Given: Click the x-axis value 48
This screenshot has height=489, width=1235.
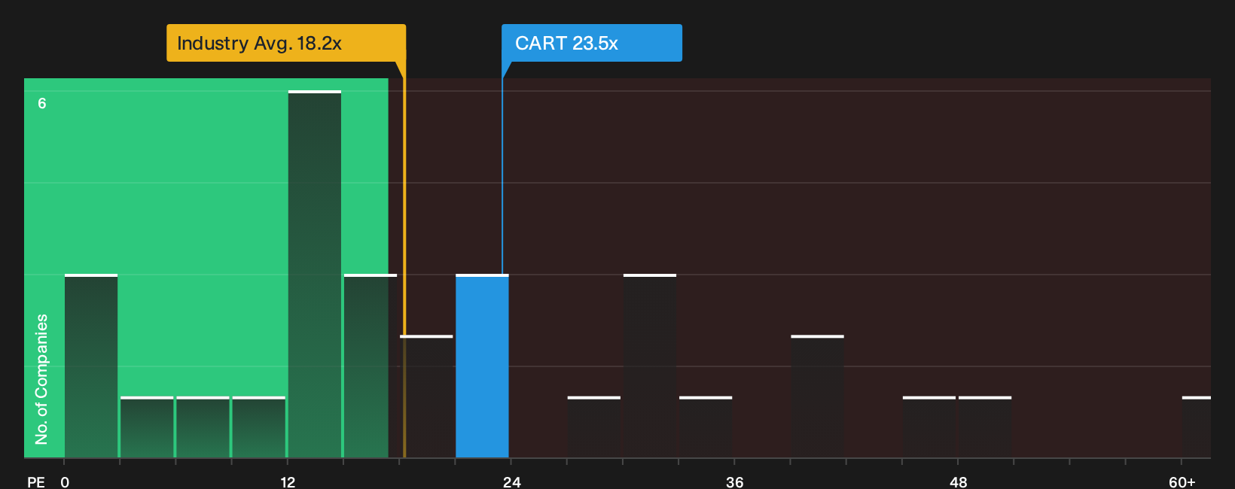Looking at the screenshot, I should tap(958, 481).
